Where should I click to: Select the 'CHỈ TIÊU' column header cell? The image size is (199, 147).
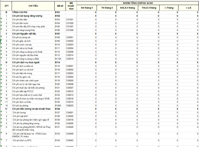(33, 6)
